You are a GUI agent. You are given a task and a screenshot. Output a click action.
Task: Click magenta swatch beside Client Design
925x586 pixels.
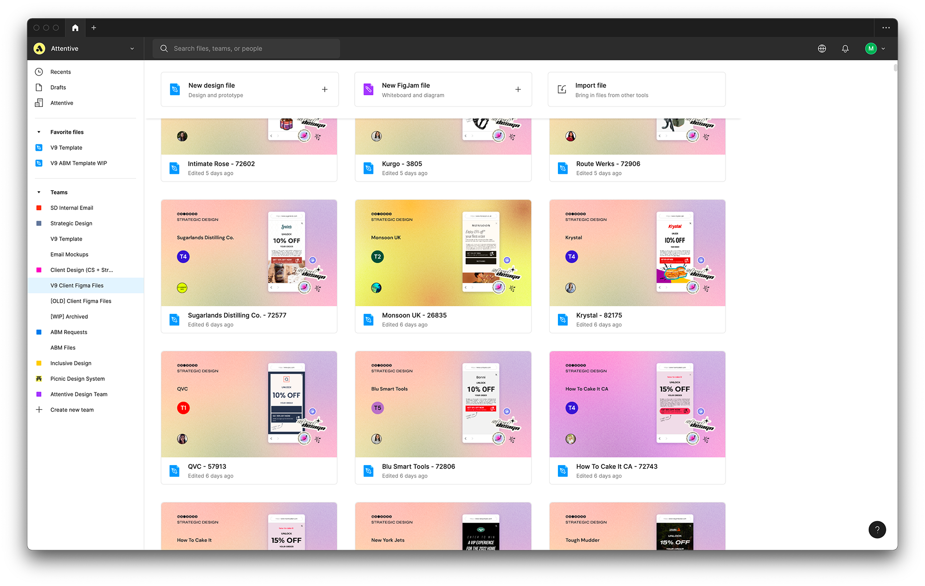(x=39, y=270)
